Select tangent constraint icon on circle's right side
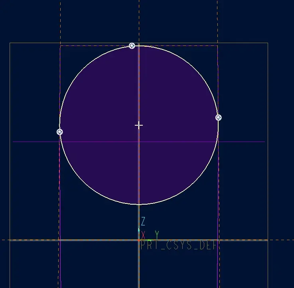Screen dimensions: 294x288 (219, 118)
